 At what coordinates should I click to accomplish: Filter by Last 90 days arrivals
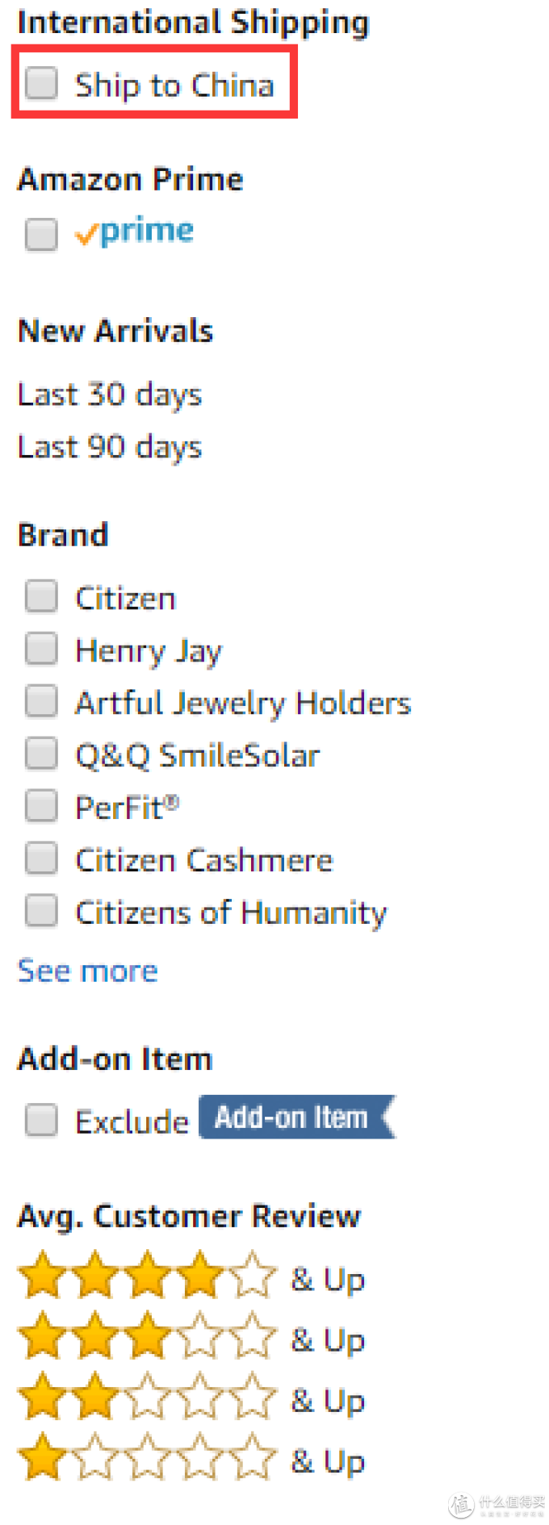(110, 447)
